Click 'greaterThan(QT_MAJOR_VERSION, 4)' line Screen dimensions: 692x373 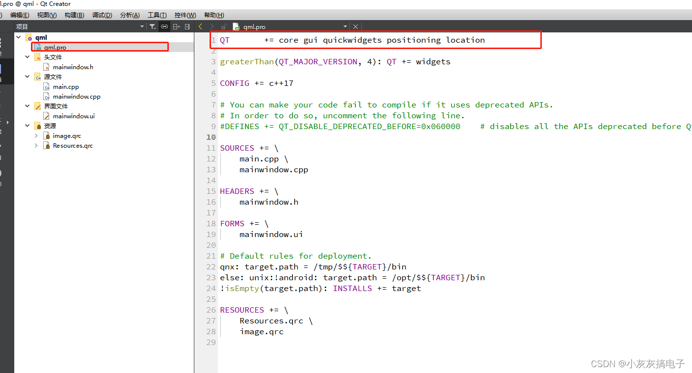click(335, 62)
